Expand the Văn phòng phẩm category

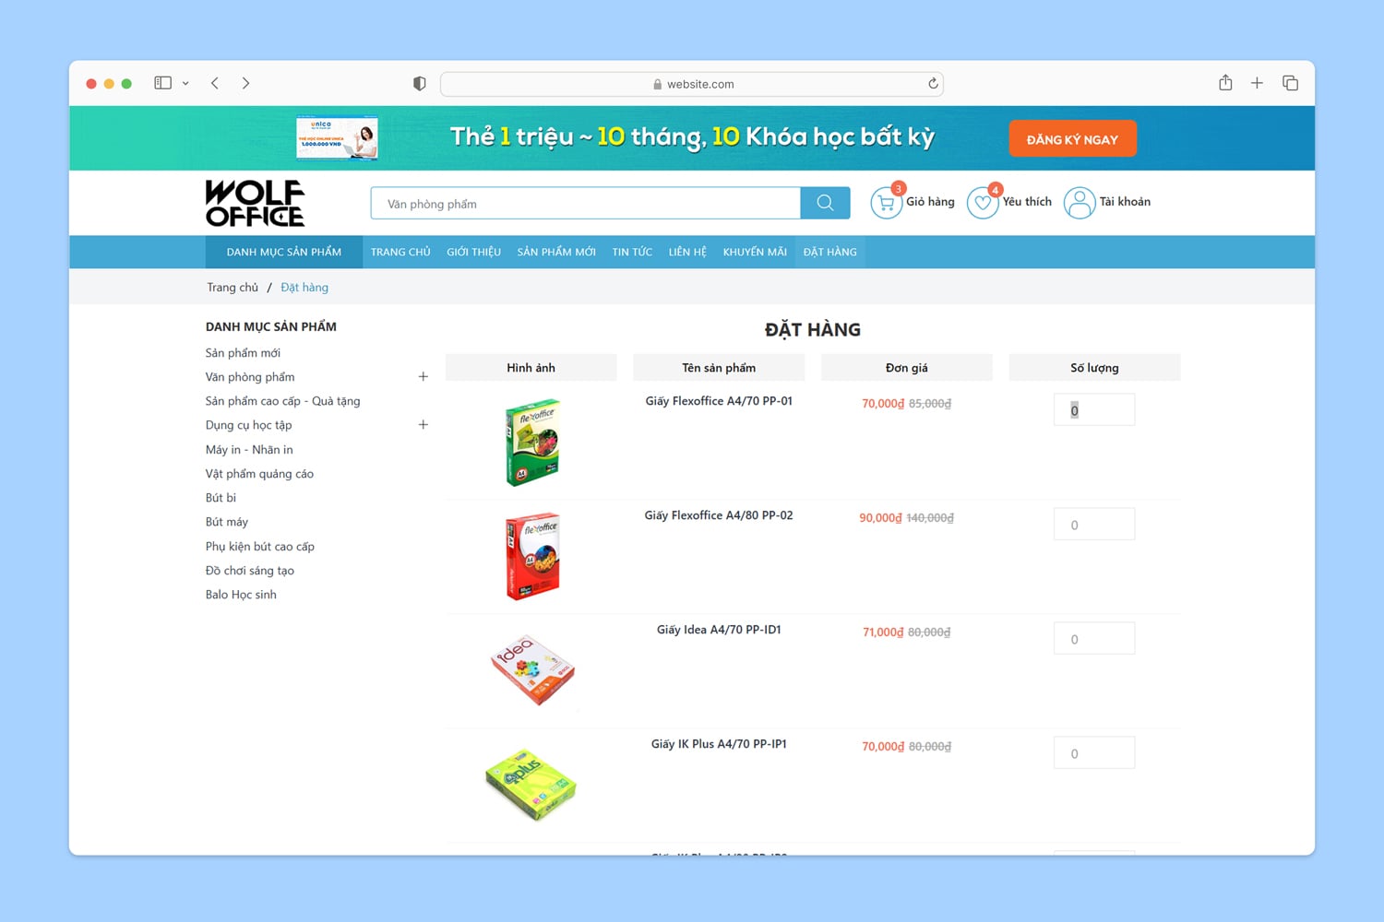click(423, 376)
